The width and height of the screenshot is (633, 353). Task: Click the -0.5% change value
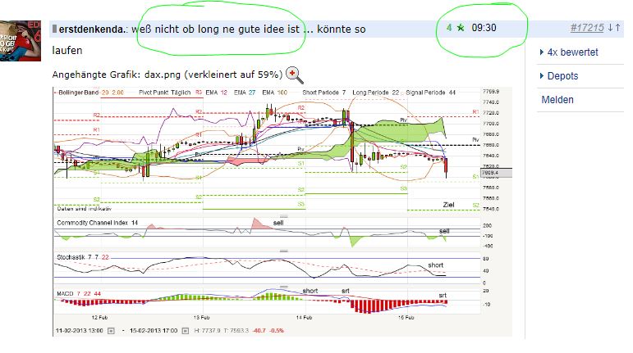[x=277, y=330]
